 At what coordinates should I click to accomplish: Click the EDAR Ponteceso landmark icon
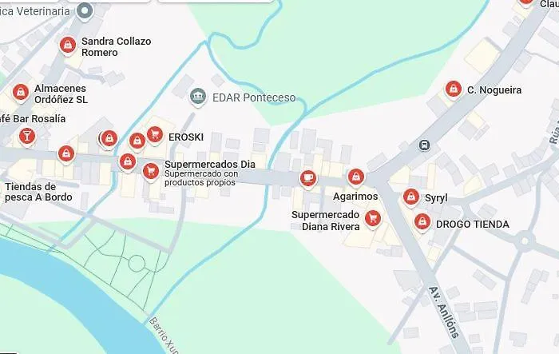click(x=198, y=97)
